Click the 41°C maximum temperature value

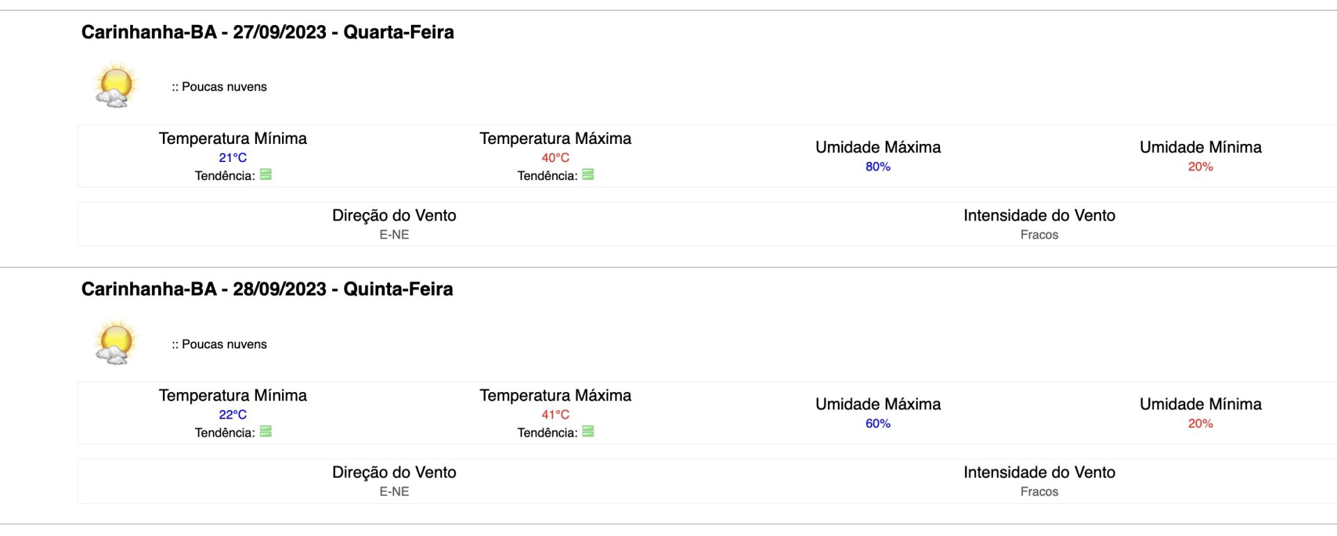[x=556, y=414]
